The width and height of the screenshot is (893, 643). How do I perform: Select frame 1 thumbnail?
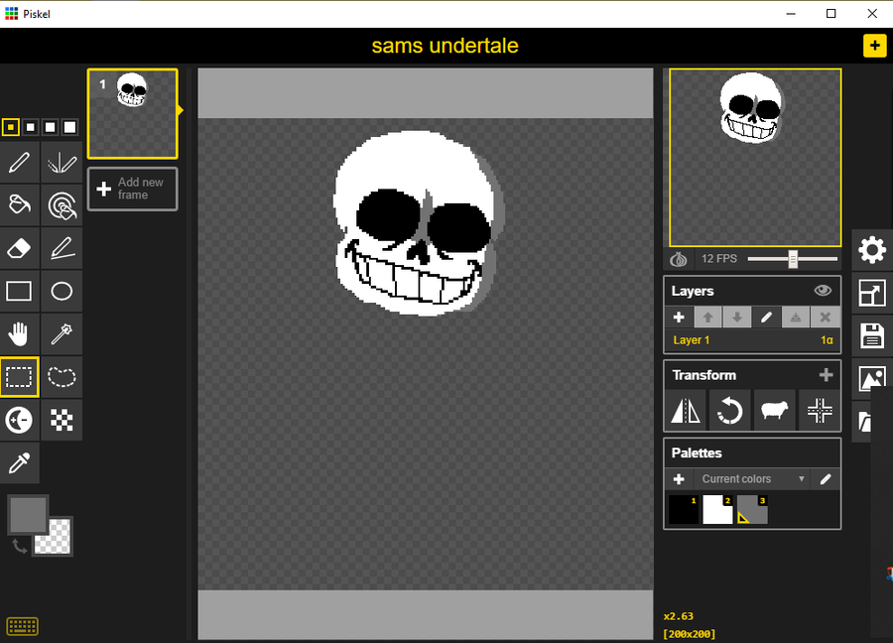click(x=133, y=114)
